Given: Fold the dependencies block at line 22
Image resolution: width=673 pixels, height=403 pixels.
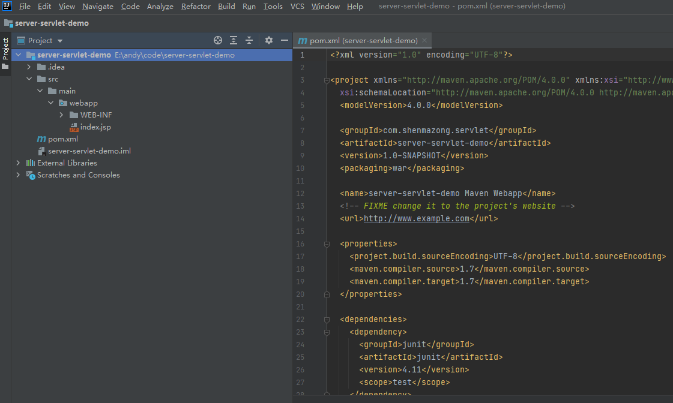Looking at the screenshot, I should click(327, 320).
